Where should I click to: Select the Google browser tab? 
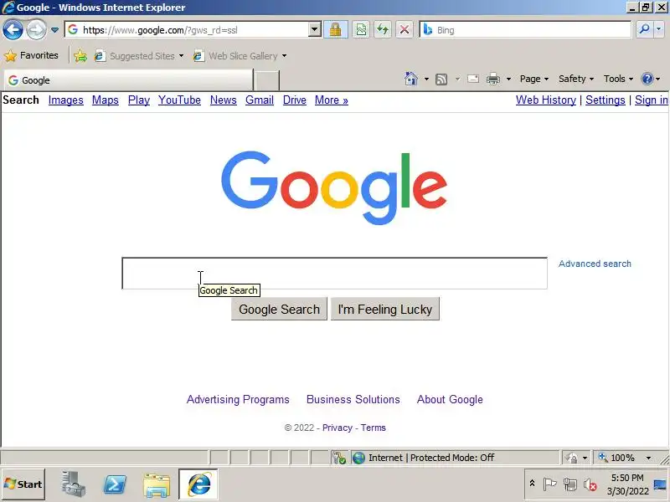[128, 80]
